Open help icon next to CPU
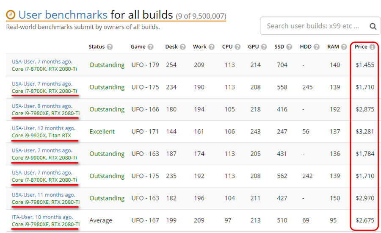 pyautogui.click(x=237, y=47)
